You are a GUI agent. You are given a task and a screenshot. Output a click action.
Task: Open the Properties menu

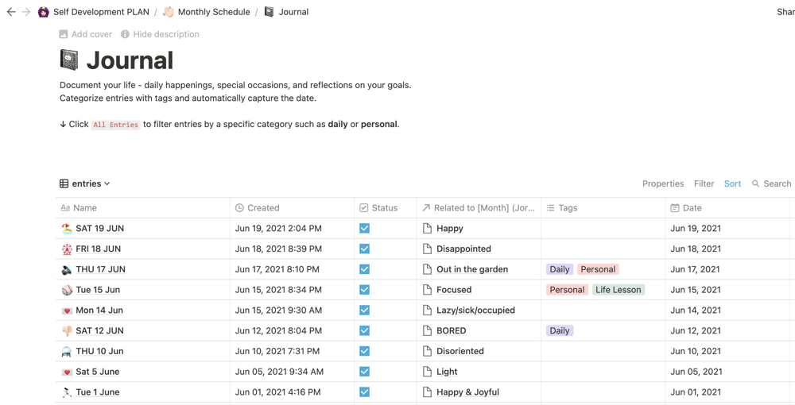(663, 183)
